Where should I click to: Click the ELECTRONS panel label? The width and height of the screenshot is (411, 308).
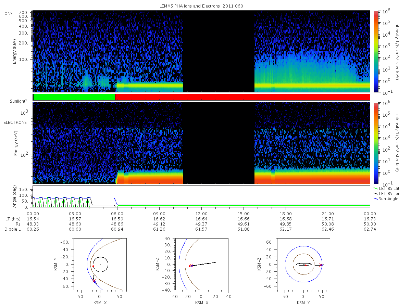pyautogui.click(x=15, y=122)
